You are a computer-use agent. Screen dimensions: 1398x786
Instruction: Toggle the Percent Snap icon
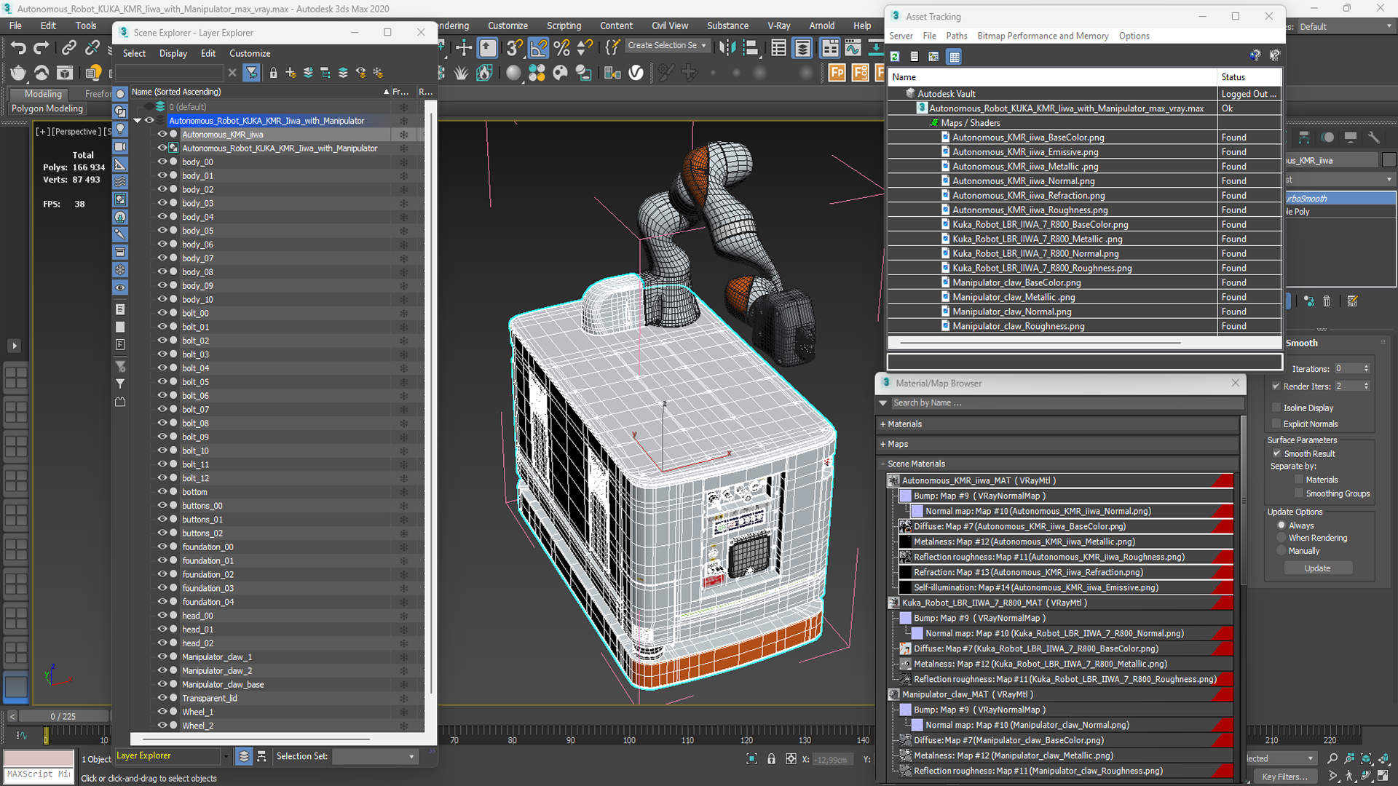(x=561, y=48)
